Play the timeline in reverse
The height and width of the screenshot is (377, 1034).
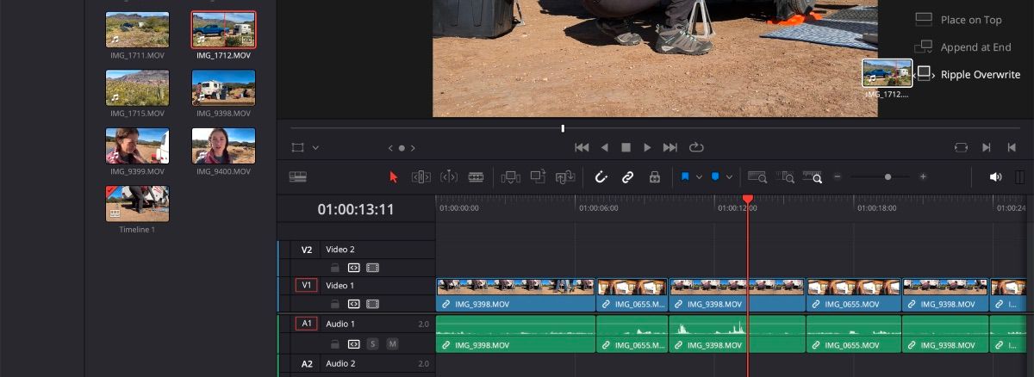605,147
